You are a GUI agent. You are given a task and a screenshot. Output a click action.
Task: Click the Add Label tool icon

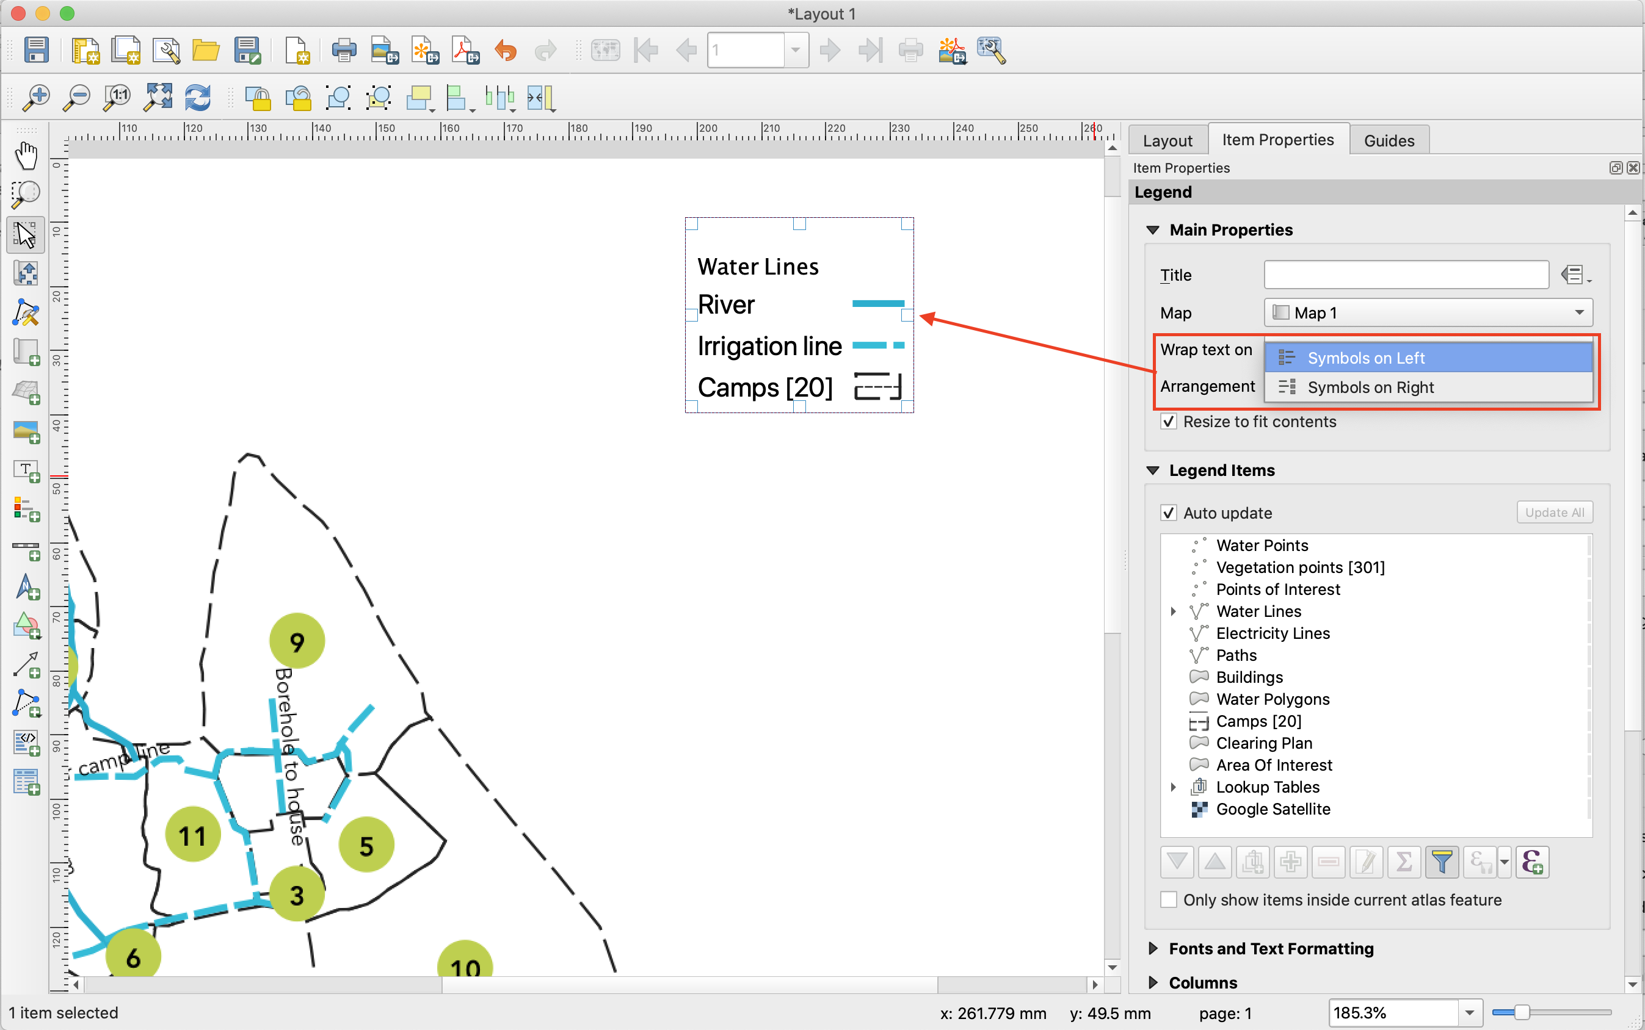click(26, 470)
